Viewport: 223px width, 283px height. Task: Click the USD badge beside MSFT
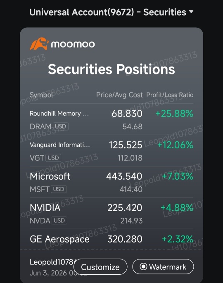(x=59, y=189)
